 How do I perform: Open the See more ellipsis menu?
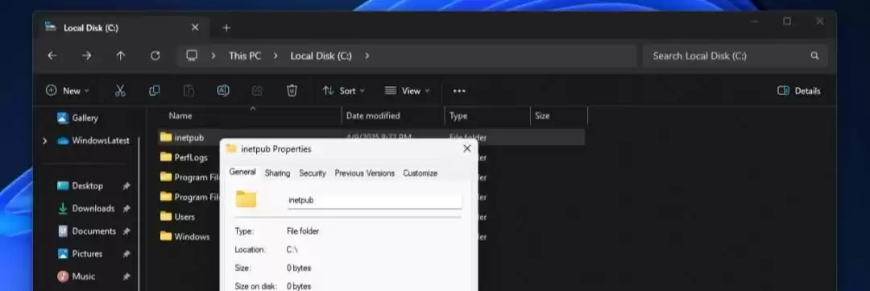click(x=459, y=91)
